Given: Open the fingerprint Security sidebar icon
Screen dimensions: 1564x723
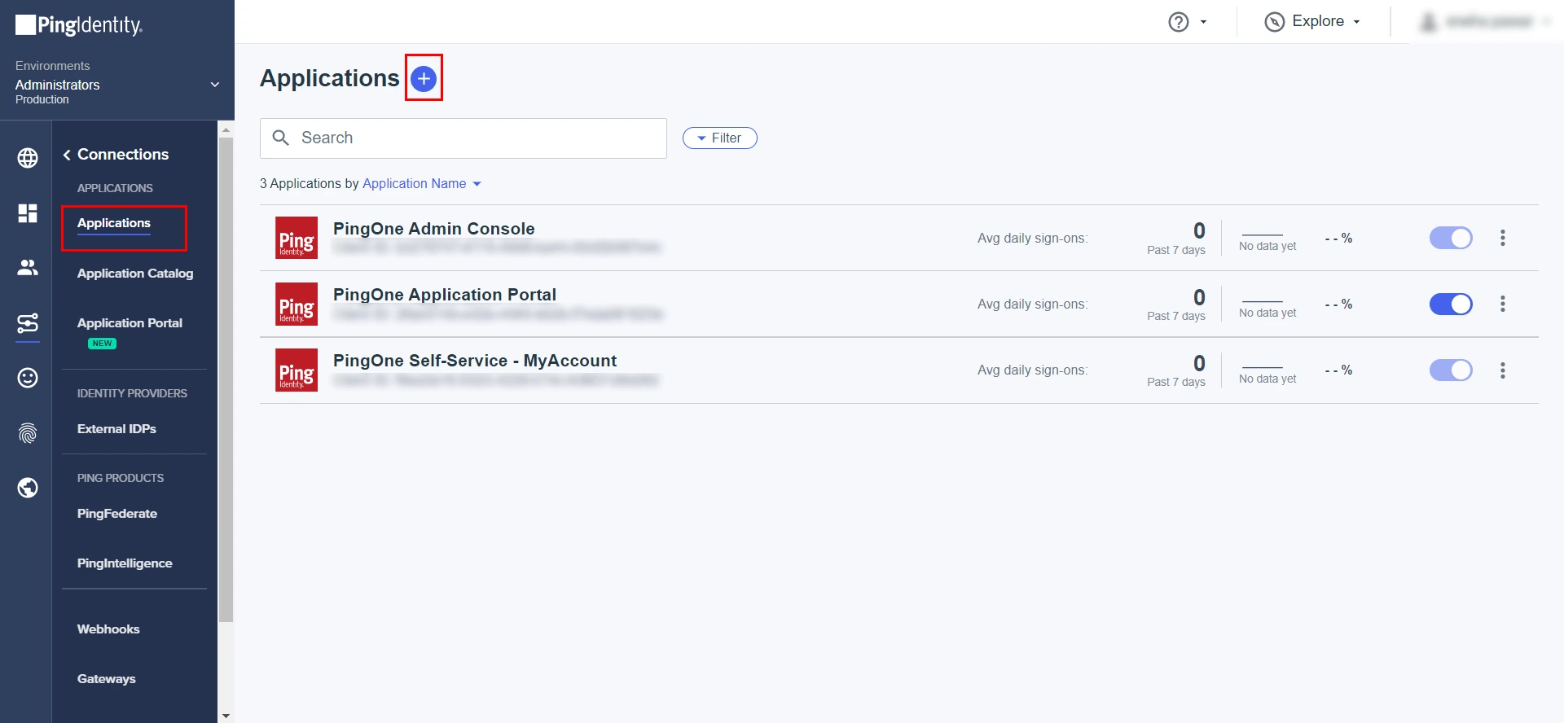Looking at the screenshot, I should (x=28, y=432).
